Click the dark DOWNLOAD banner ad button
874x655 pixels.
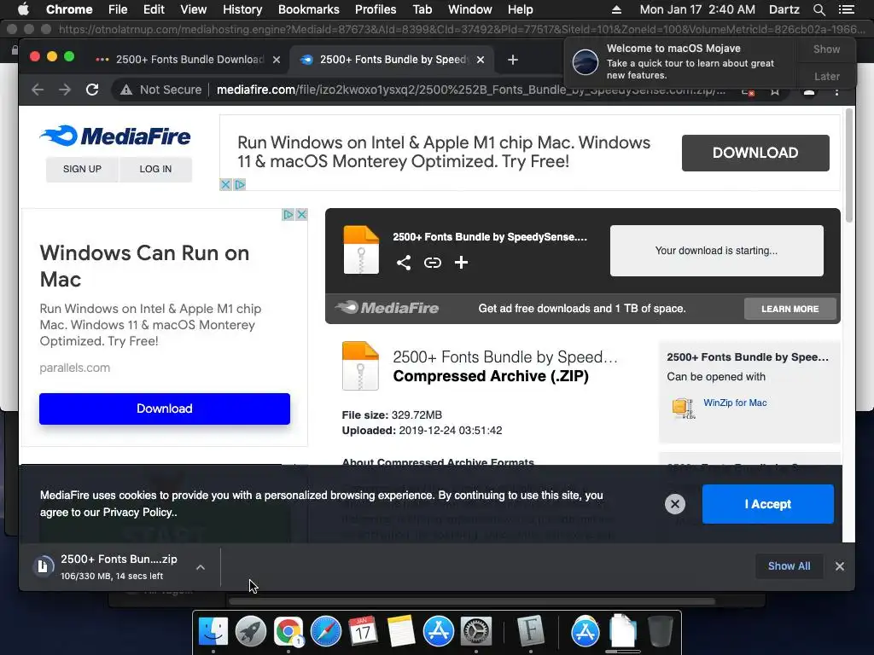click(x=755, y=153)
